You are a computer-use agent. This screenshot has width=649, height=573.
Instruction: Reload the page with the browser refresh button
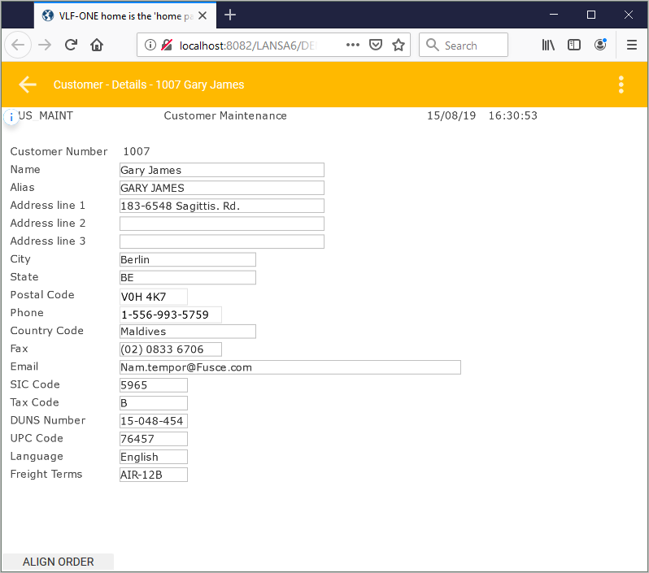[71, 46]
